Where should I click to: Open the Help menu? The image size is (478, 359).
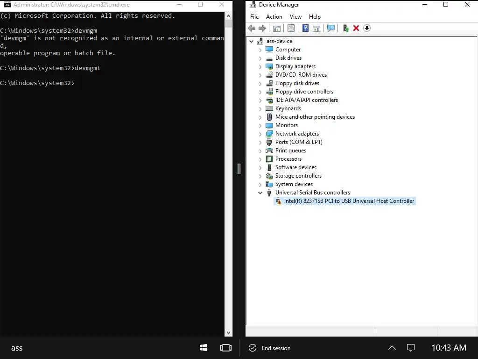point(315,17)
